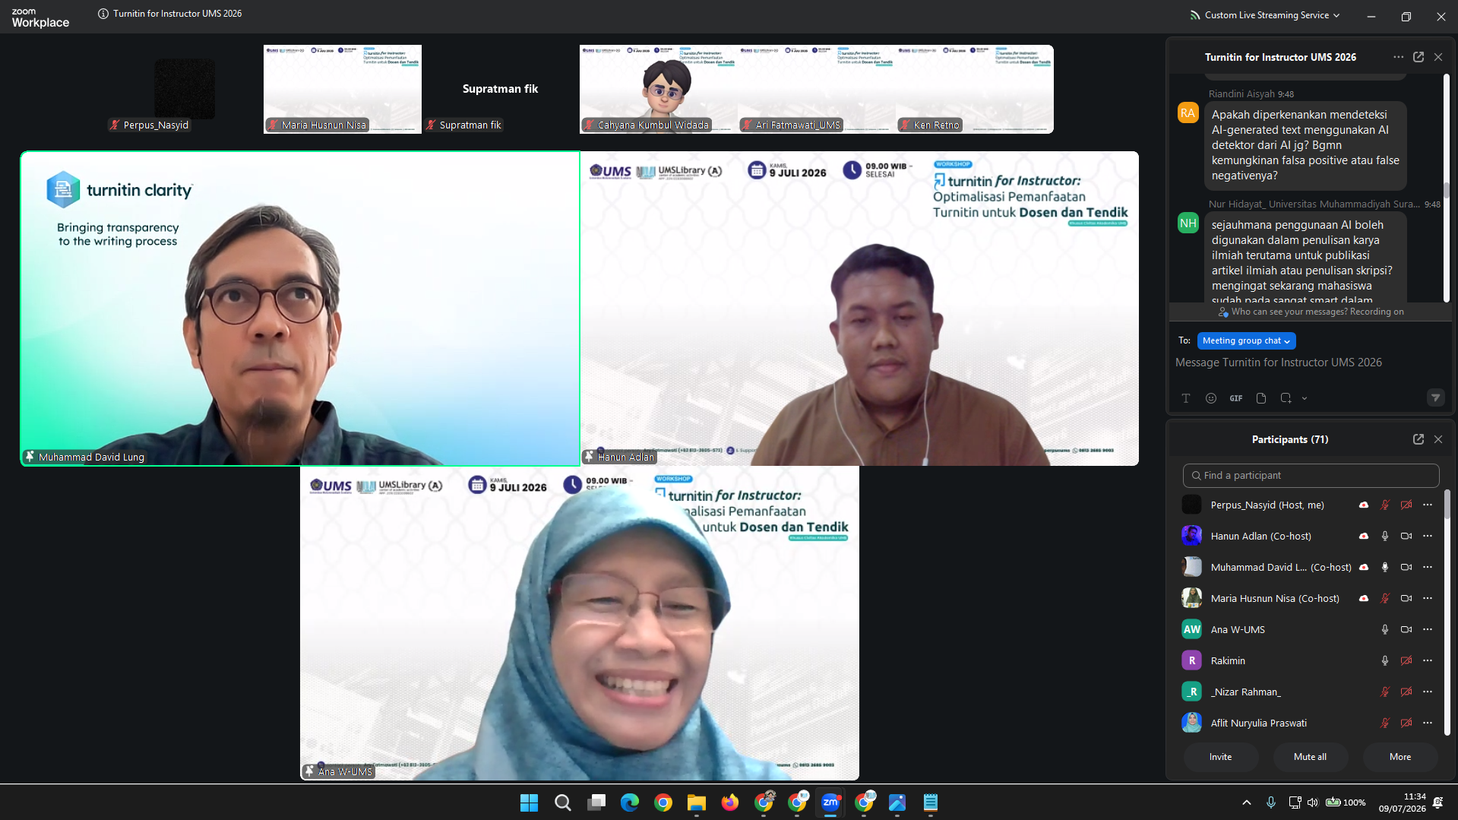
Task: Click the chat message input field
Action: tap(1311, 363)
